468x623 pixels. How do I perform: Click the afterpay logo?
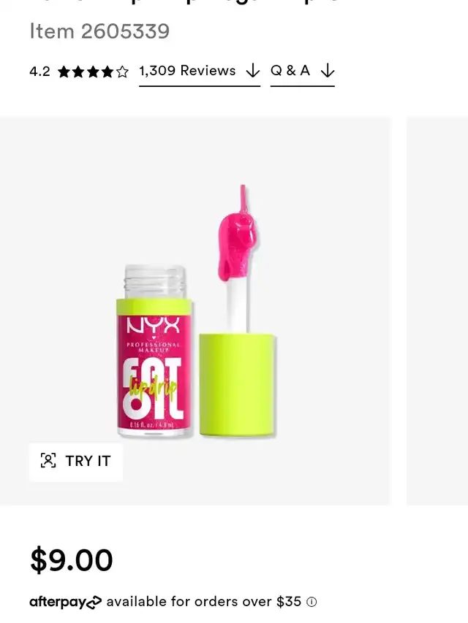(66, 603)
